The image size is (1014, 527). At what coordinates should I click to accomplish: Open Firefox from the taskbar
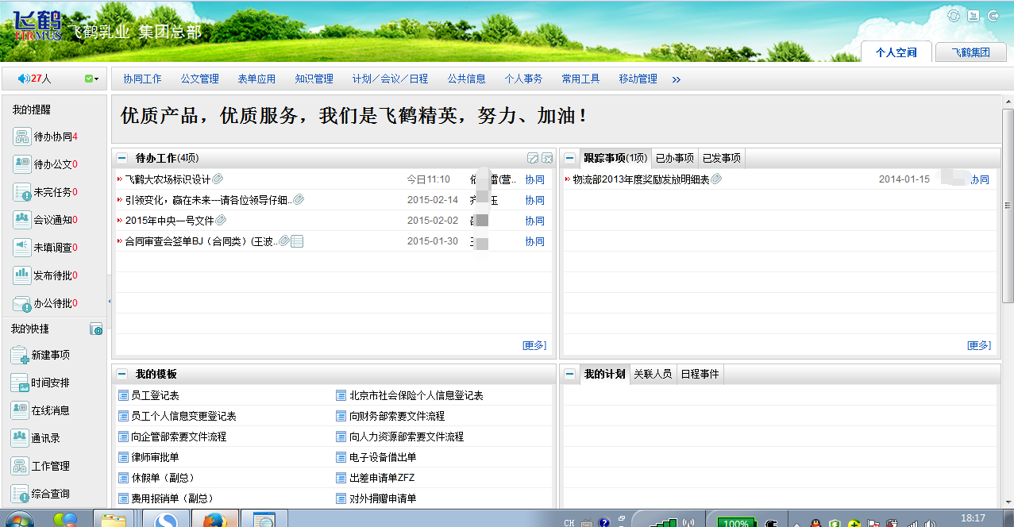214,520
